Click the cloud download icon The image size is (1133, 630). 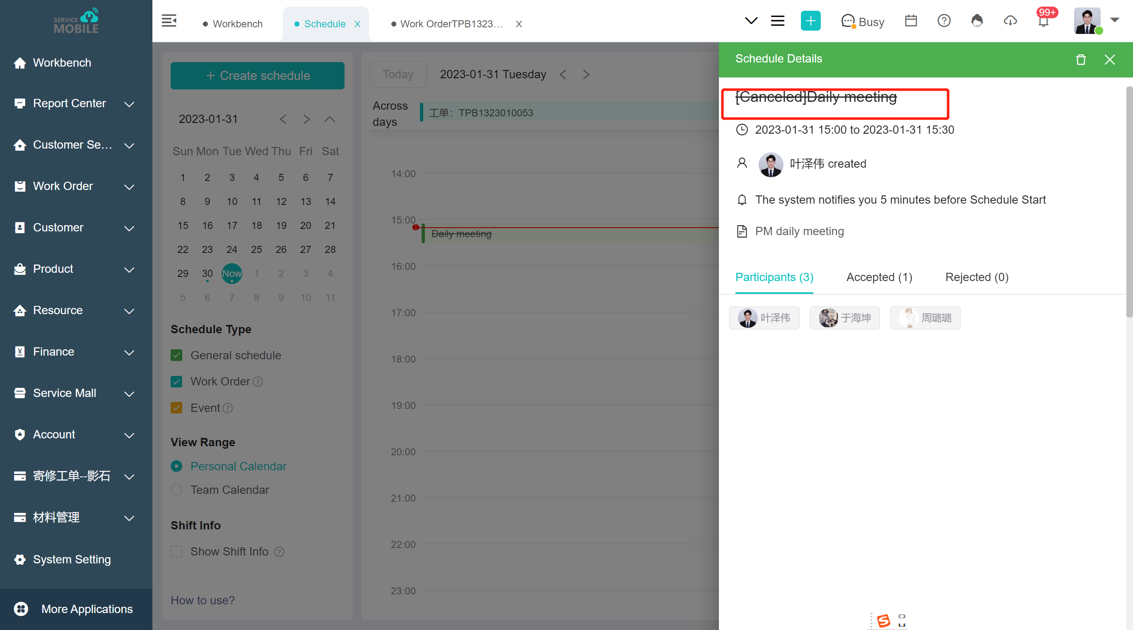[1010, 21]
